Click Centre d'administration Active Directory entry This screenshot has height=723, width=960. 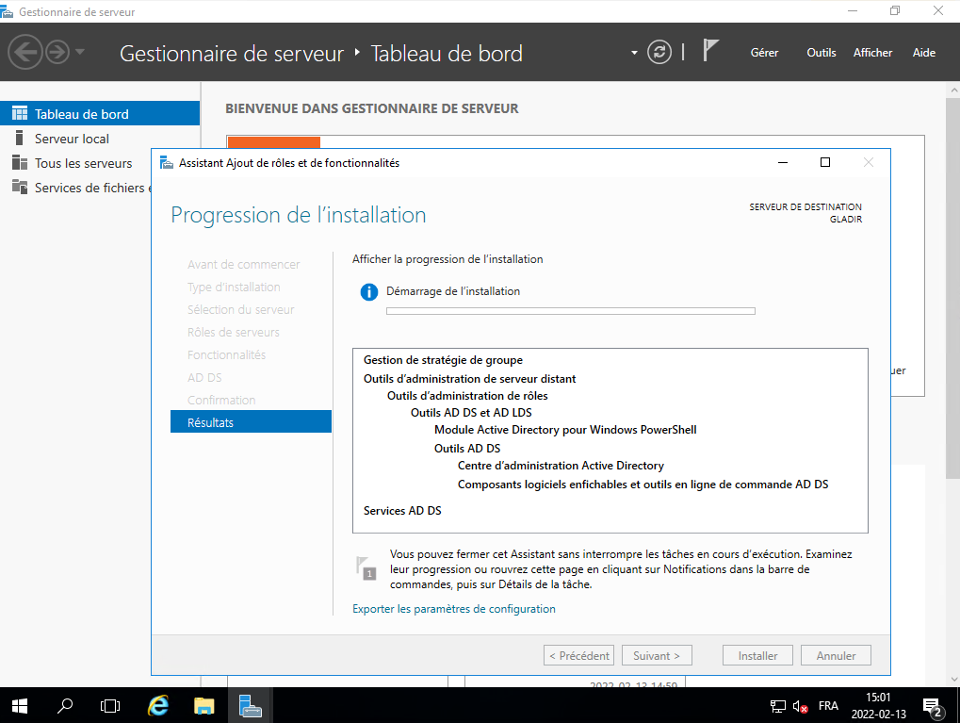point(561,466)
